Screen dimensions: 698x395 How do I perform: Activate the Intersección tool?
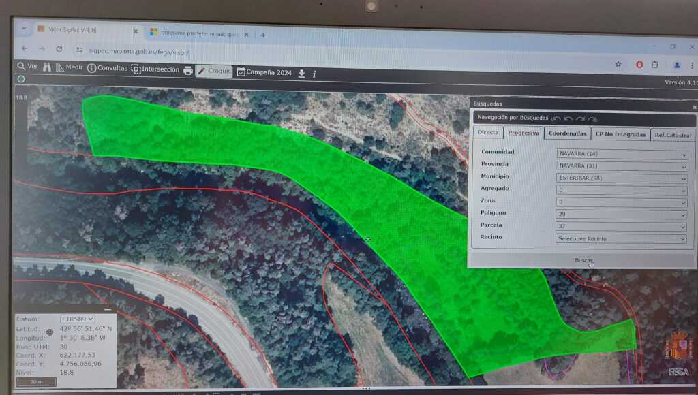tap(155, 69)
